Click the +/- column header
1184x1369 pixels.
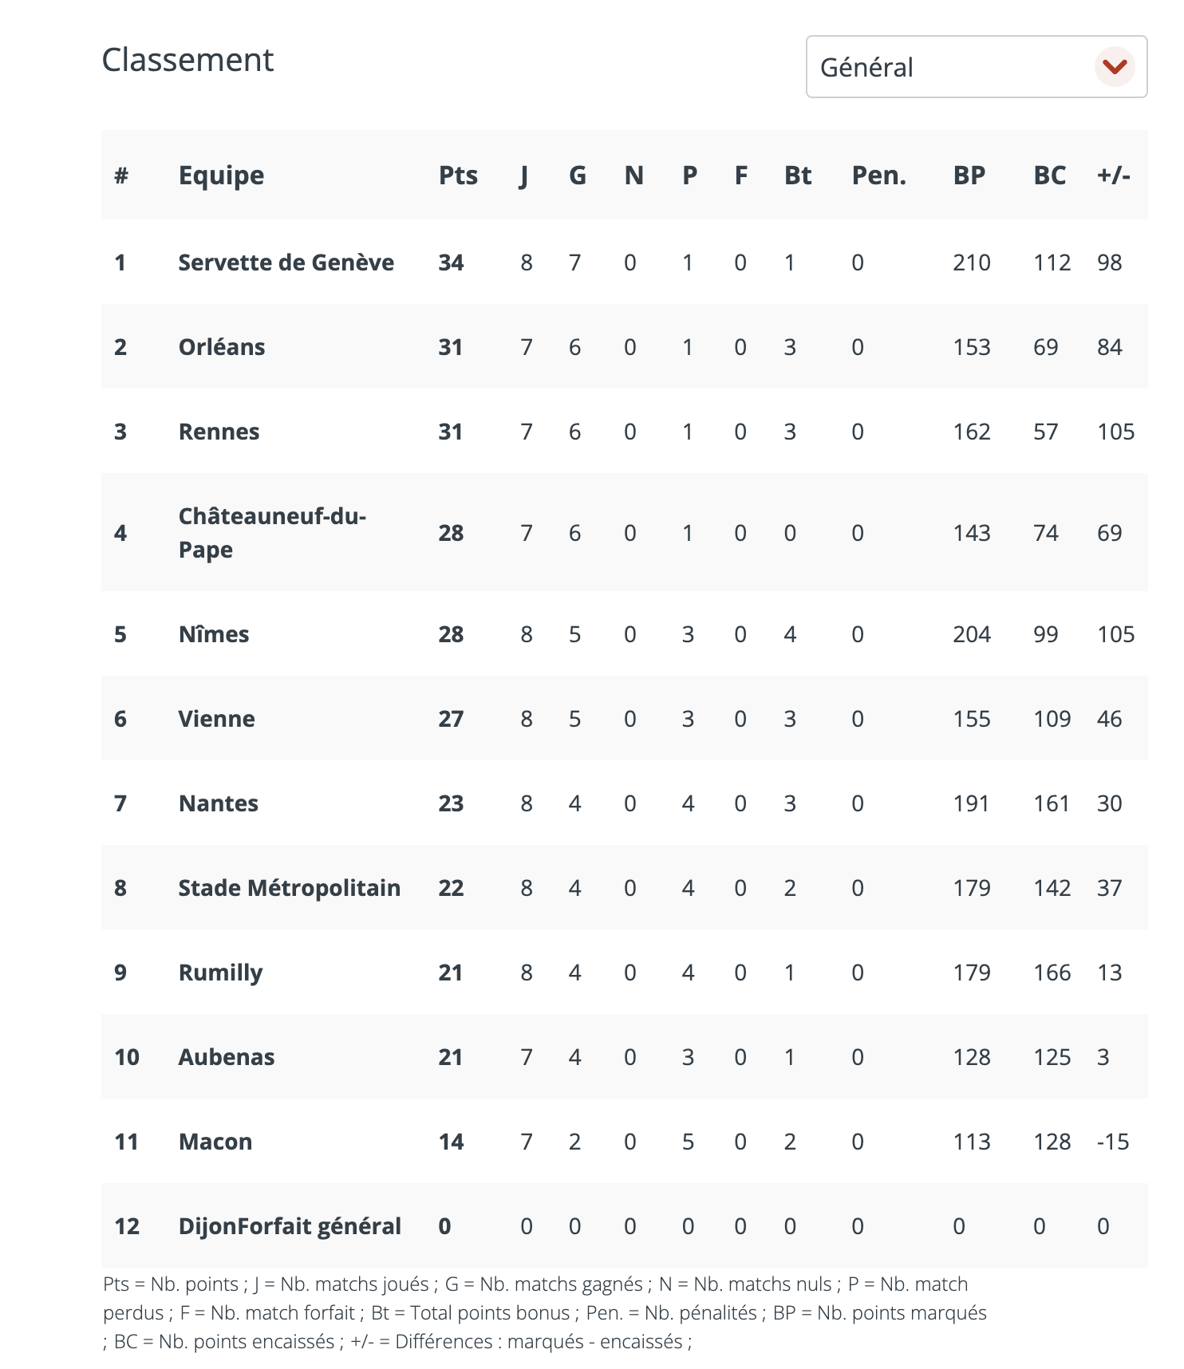coord(1114,175)
